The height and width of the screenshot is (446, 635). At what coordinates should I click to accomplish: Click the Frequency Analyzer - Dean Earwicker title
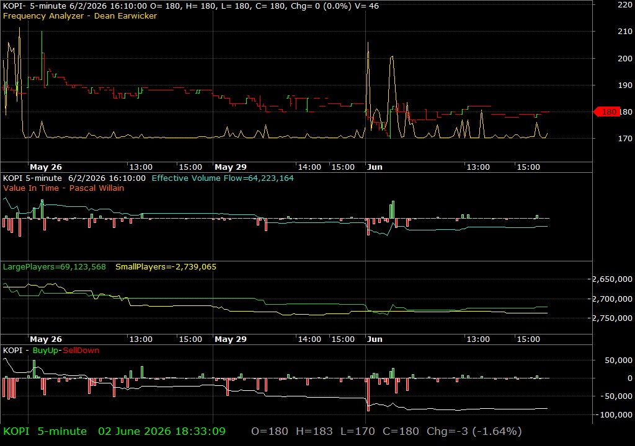pos(80,15)
